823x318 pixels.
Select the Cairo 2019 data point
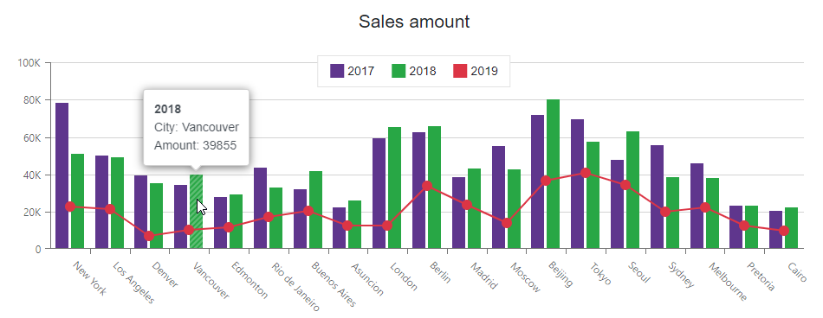(784, 231)
